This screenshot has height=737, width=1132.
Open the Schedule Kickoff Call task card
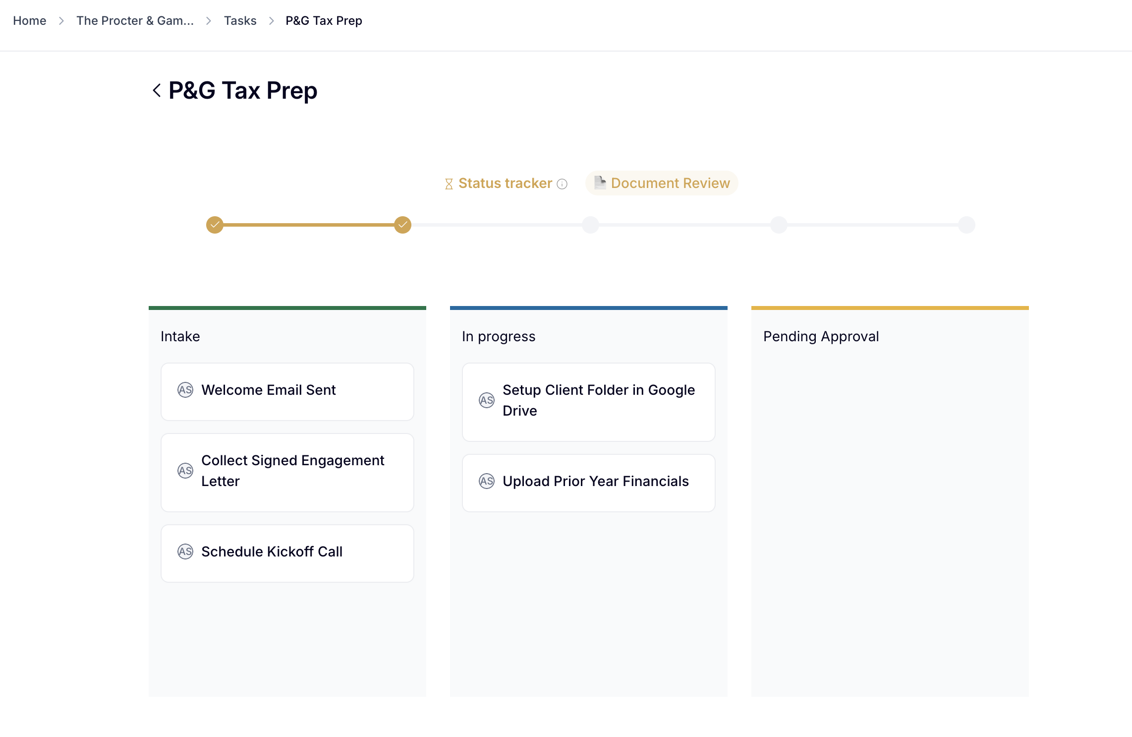click(x=287, y=553)
